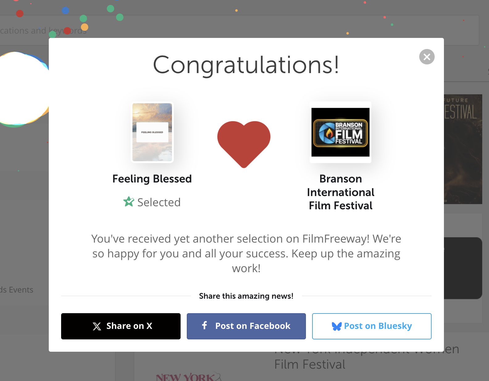Open the Feeling Blessed poster thumbnail
Image resolution: width=489 pixels, height=381 pixels.
[152, 132]
